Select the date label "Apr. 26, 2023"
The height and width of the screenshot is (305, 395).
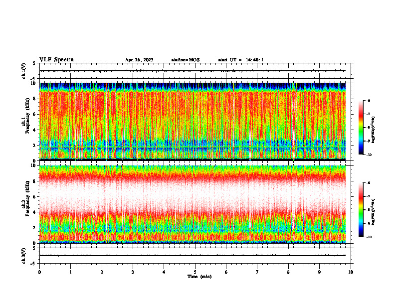coord(139,60)
